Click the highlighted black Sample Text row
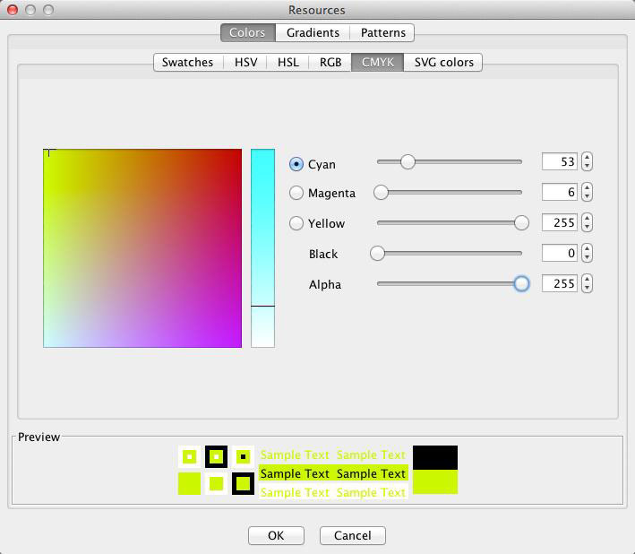 [x=333, y=473]
